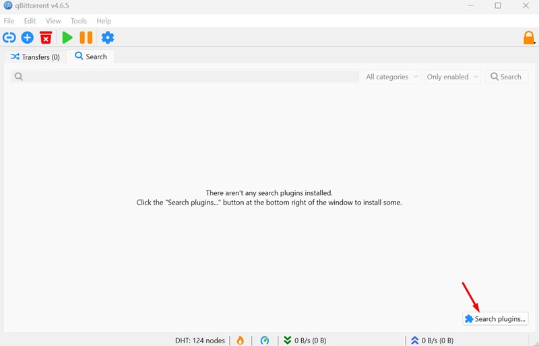Open the Help menu
This screenshot has width=539, height=346.
click(x=104, y=21)
